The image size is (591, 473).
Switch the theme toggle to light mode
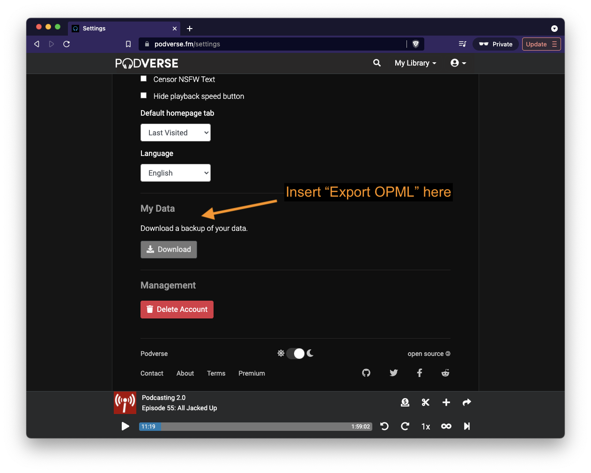295,353
